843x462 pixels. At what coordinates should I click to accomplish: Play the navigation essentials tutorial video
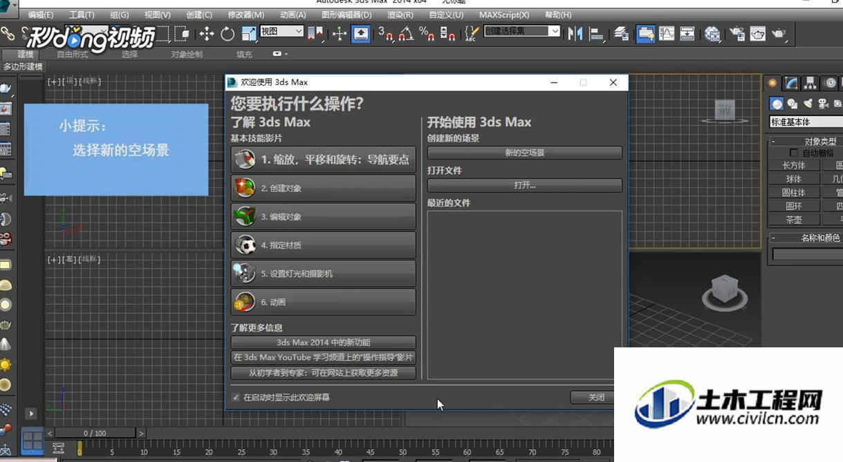pos(323,160)
